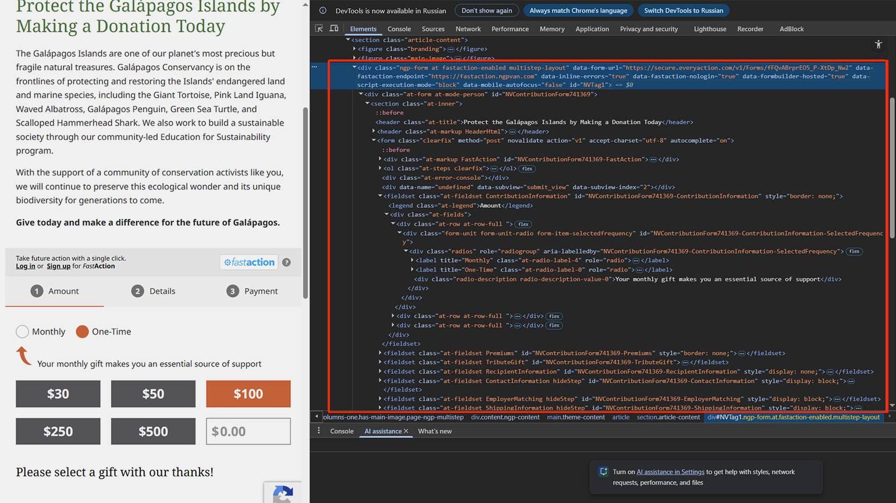
Task: Click the reCAPTCHA badge icon
Action: point(283,494)
